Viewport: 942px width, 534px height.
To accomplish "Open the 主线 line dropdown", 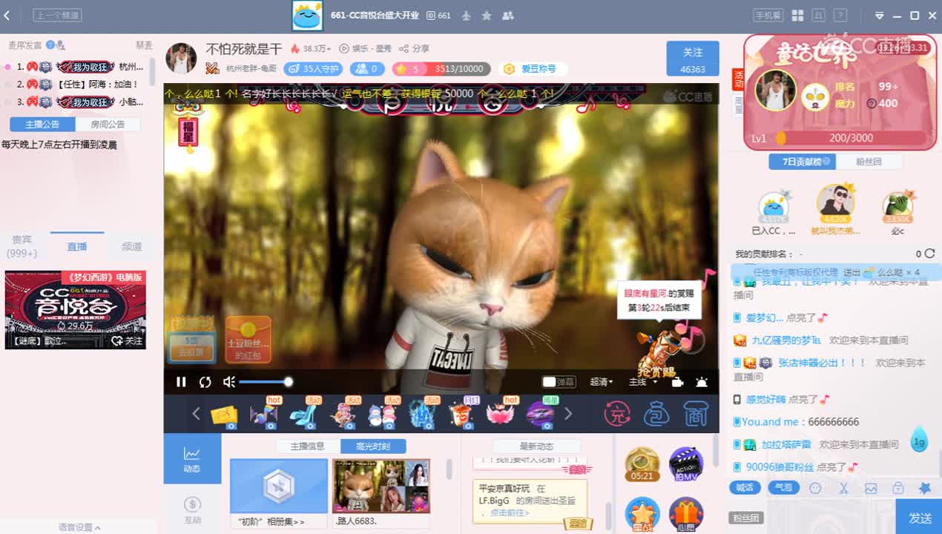I will click(x=642, y=382).
